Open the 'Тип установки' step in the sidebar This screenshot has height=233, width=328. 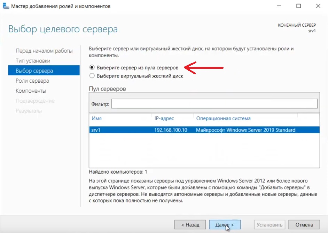click(x=33, y=61)
